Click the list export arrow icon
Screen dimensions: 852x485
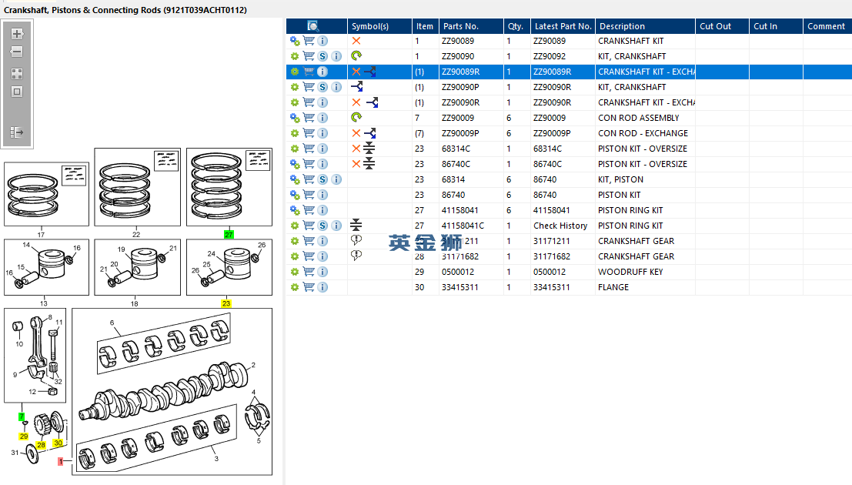17,132
